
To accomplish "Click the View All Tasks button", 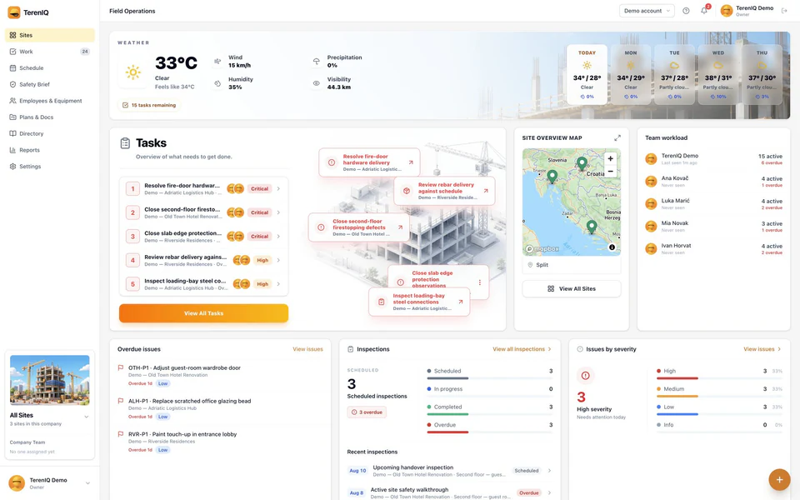I will (x=203, y=313).
